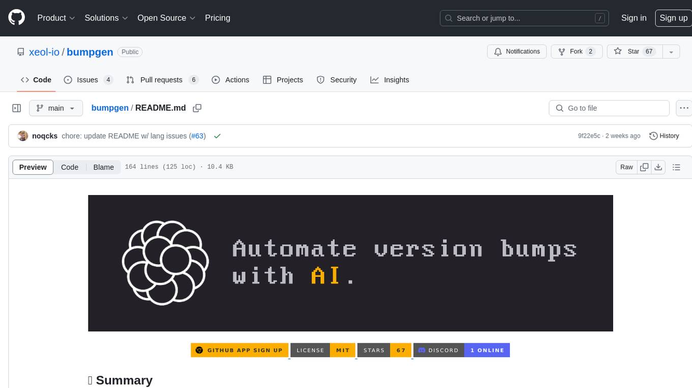
Task: Click the Notifications bell button
Action: [517, 52]
